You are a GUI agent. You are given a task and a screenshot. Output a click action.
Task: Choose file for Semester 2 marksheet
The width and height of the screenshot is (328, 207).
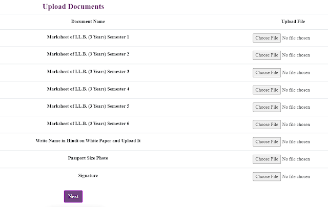click(x=266, y=55)
